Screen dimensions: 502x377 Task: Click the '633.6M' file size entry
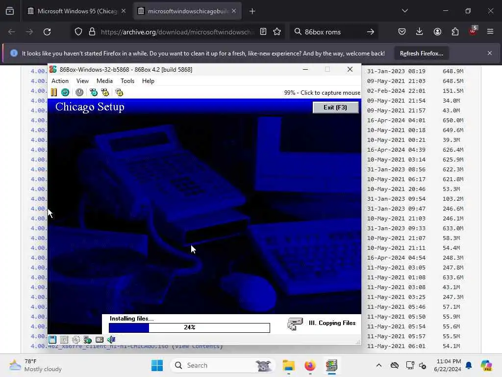[x=453, y=277]
